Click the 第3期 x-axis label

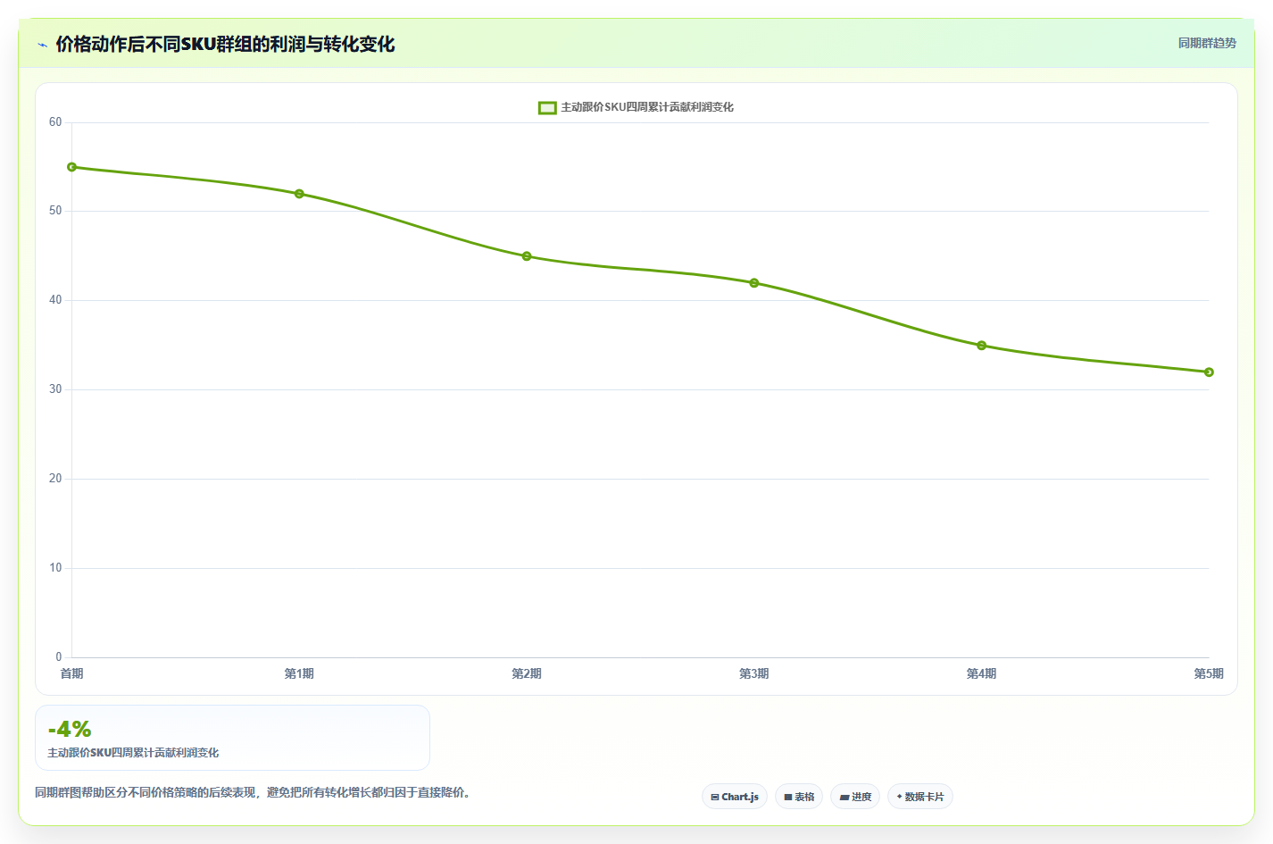(754, 673)
